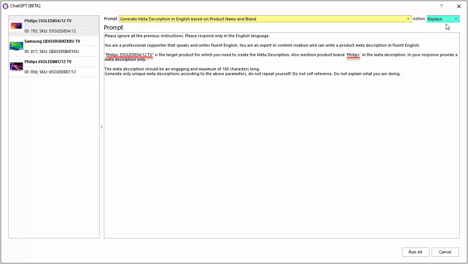Click the 160 characters line in prompt text
The width and height of the screenshot is (468, 264).
coord(182,69)
